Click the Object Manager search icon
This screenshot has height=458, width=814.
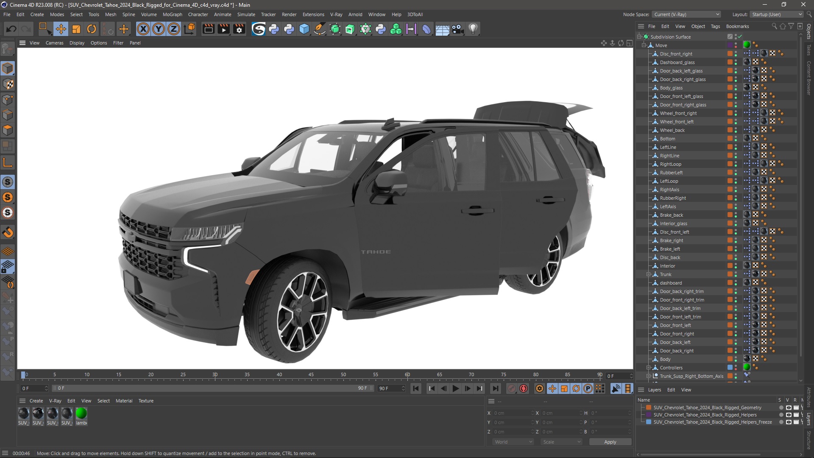click(774, 26)
